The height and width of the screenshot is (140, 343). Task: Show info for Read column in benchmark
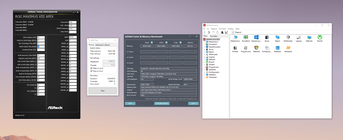point(152,42)
